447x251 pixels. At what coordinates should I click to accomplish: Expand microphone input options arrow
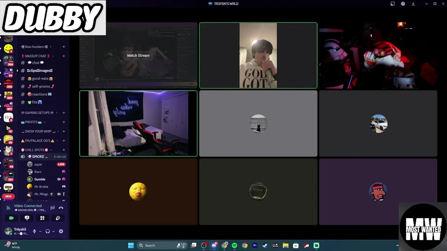click(40, 231)
